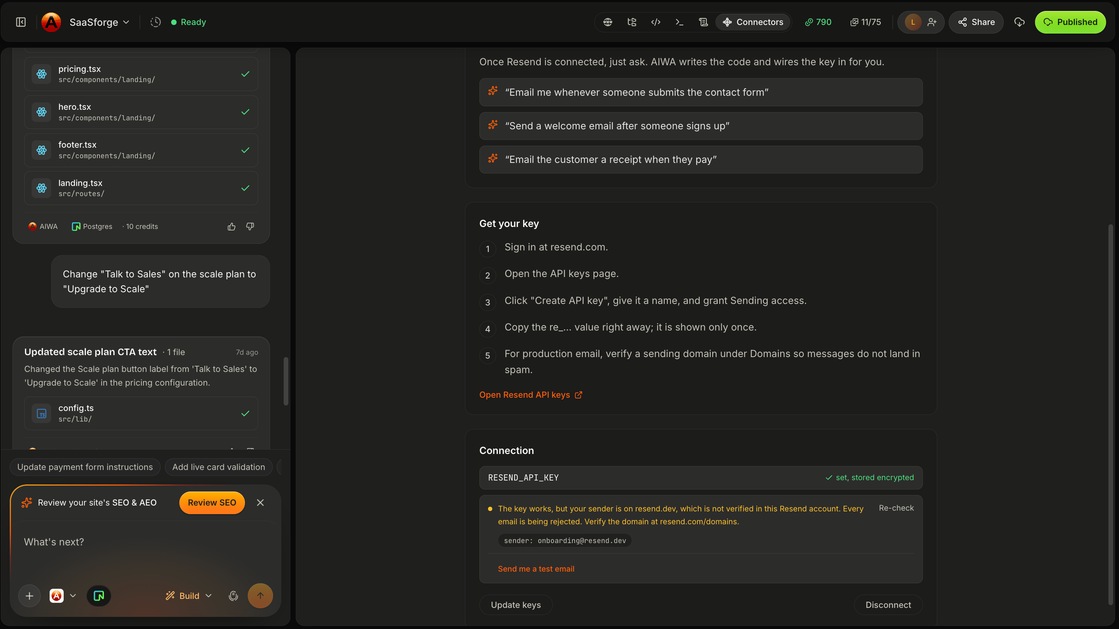The height and width of the screenshot is (629, 1119).
Task: Use prompt 'Email the customer a receipt'
Action: [x=701, y=159]
